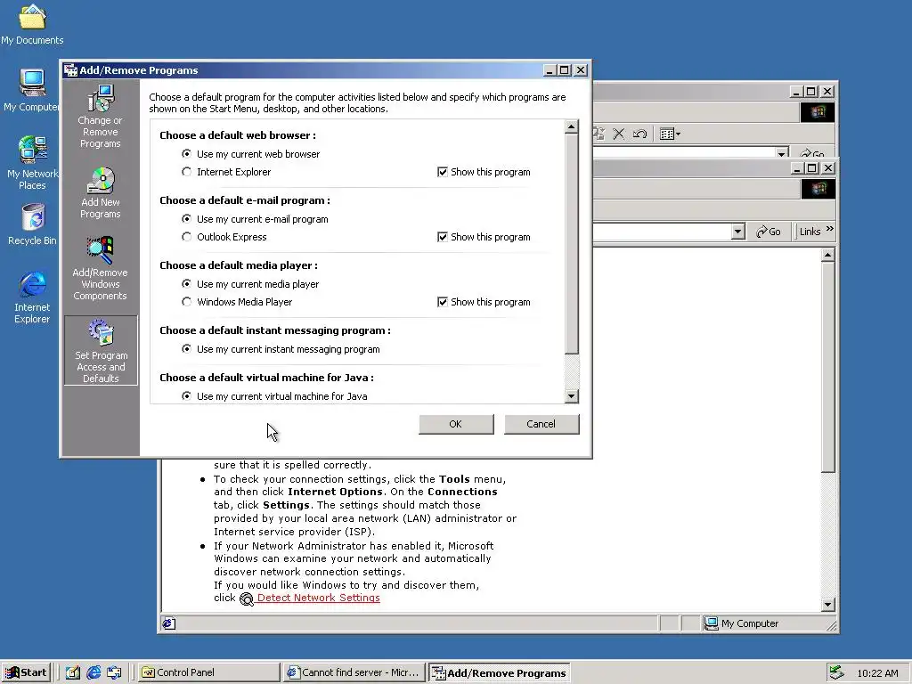
Task: Open the address bar dropdown in IE window
Action: coord(738,232)
